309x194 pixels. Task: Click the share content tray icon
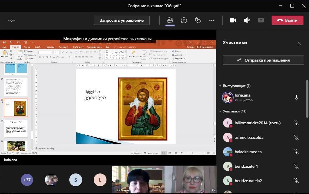261,20
